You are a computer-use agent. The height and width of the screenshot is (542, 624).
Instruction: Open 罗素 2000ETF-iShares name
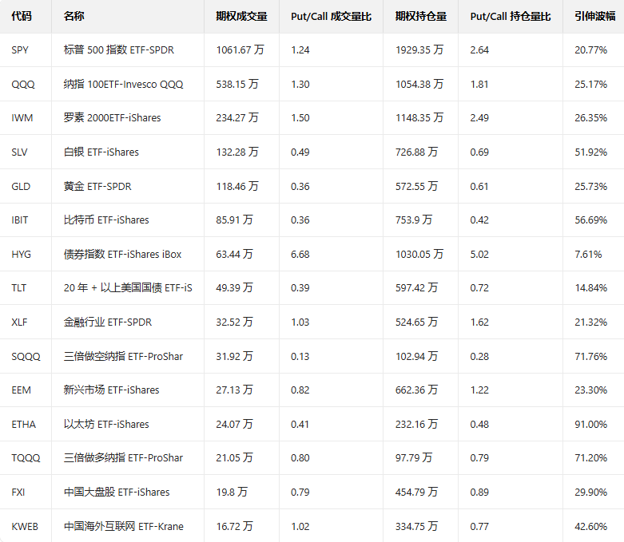(112, 117)
